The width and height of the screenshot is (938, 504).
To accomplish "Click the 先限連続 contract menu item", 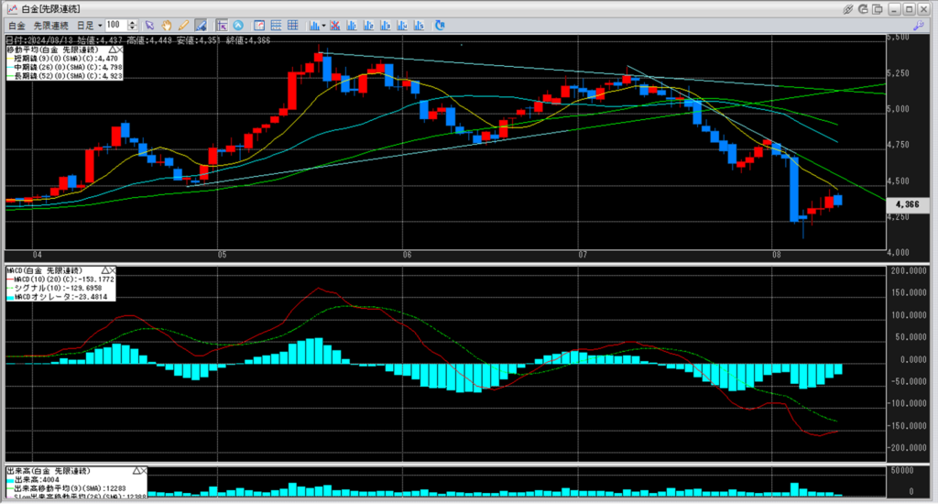I will [x=50, y=25].
